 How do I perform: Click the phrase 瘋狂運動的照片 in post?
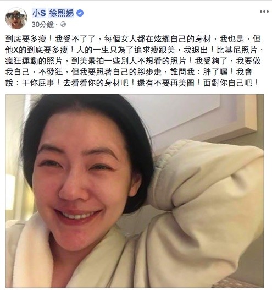tap(34, 61)
